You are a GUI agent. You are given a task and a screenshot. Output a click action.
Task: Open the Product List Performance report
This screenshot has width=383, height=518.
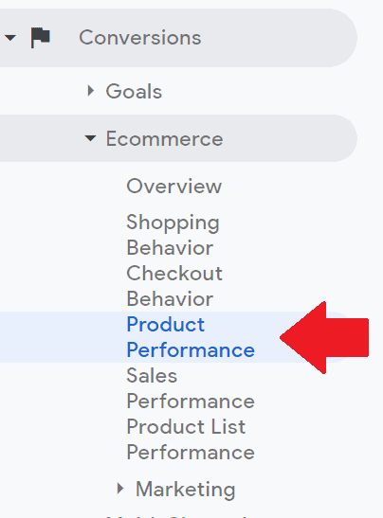tap(191, 439)
